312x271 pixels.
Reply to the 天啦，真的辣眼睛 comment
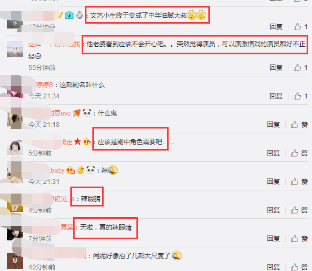(273, 239)
